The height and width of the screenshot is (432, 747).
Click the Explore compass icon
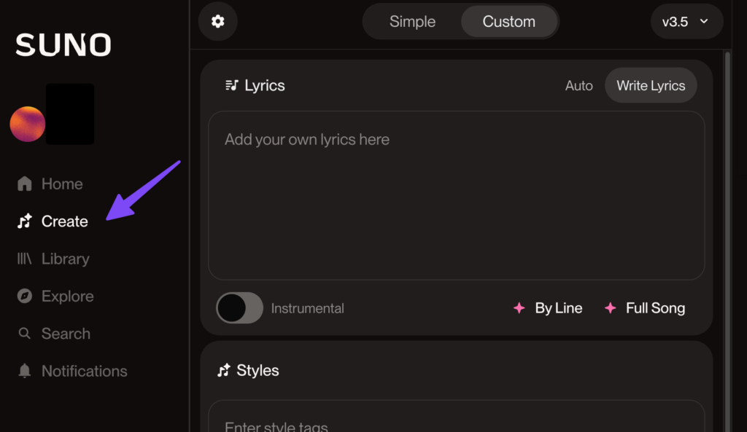24,296
